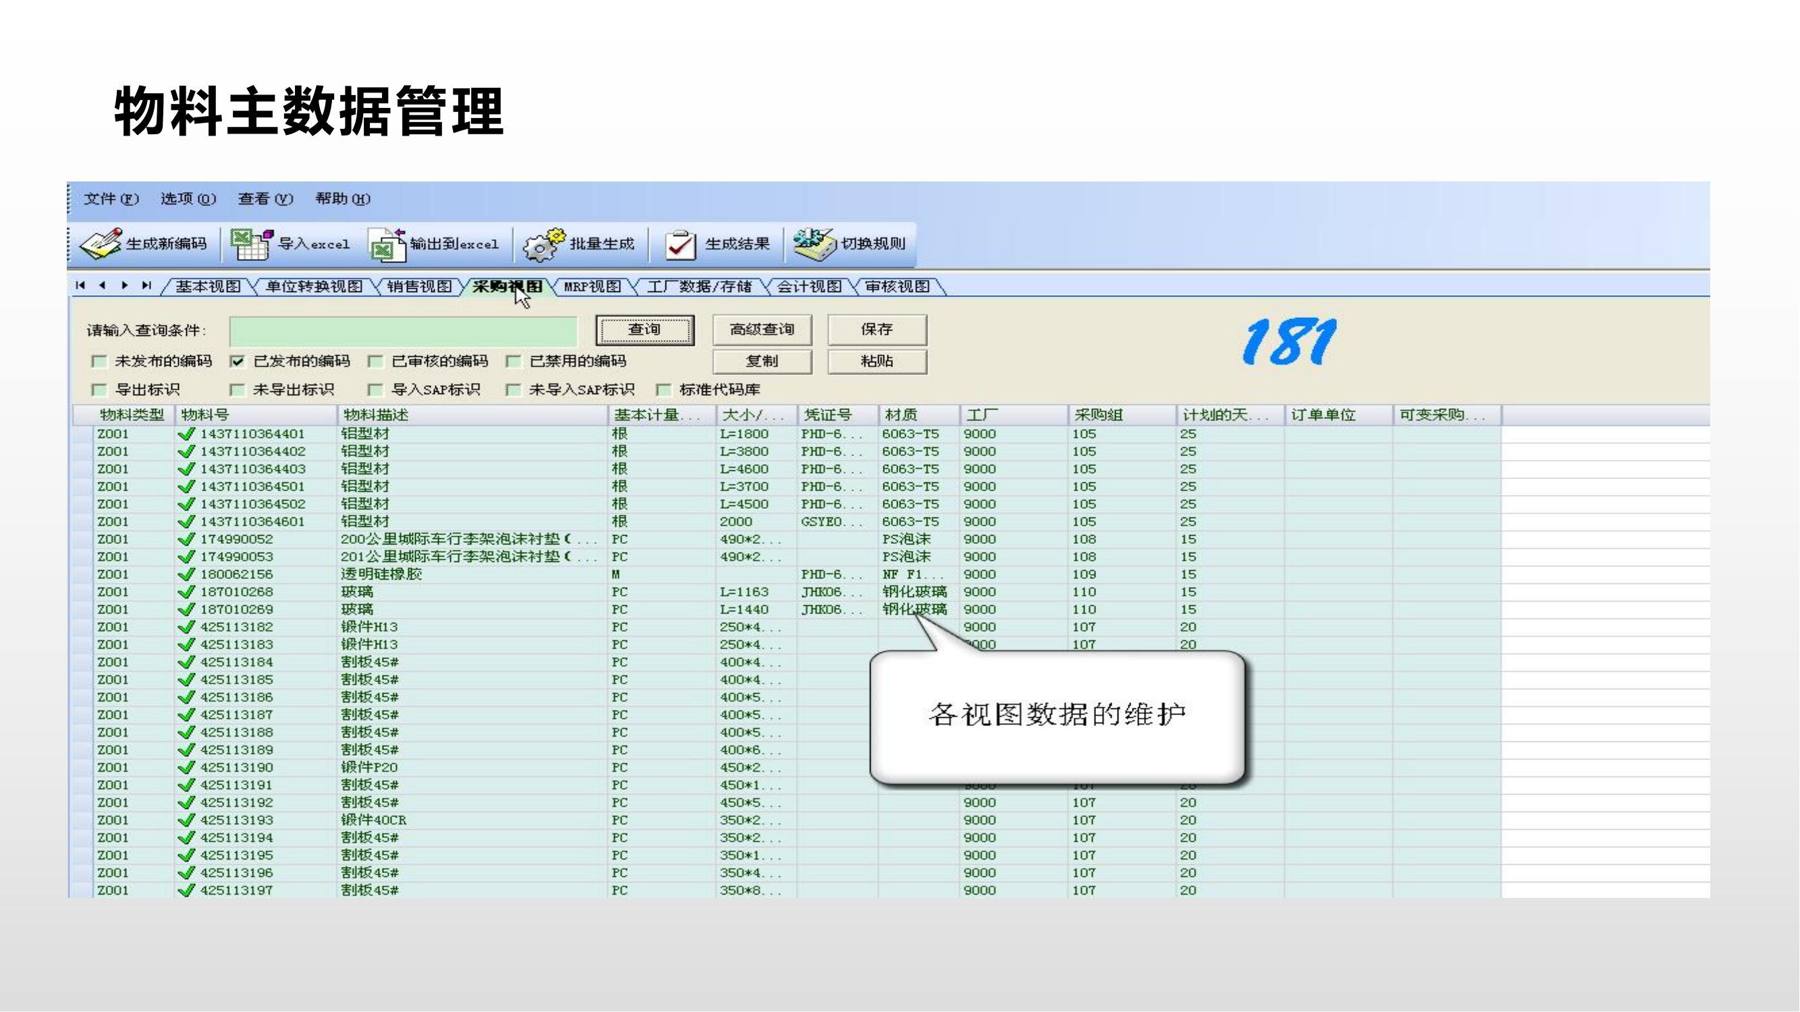Click the 导入excel spreadsheet icon

252,244
